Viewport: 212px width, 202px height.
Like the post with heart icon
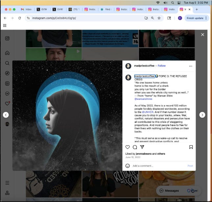pos(128,147)
